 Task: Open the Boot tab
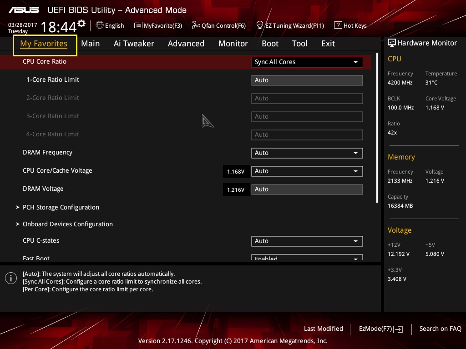click(270, 44)
